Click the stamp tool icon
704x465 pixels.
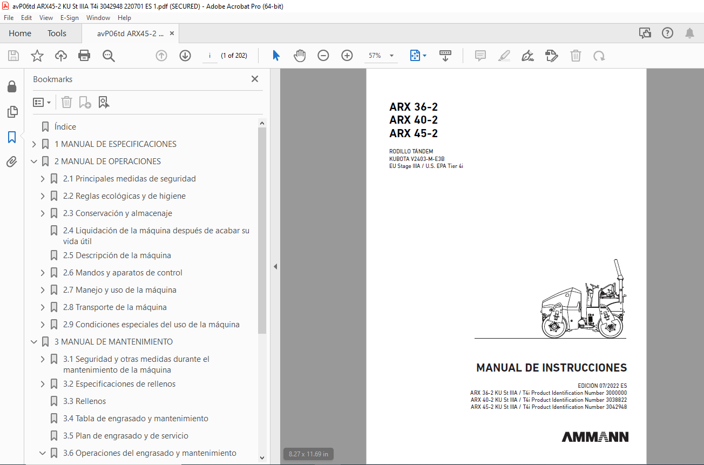[x=552, y=56]
